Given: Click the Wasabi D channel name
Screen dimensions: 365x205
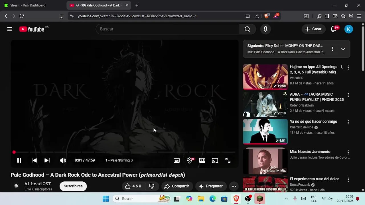Looking at the screenshot, I should pyautogui.click(x=297, y=78).
